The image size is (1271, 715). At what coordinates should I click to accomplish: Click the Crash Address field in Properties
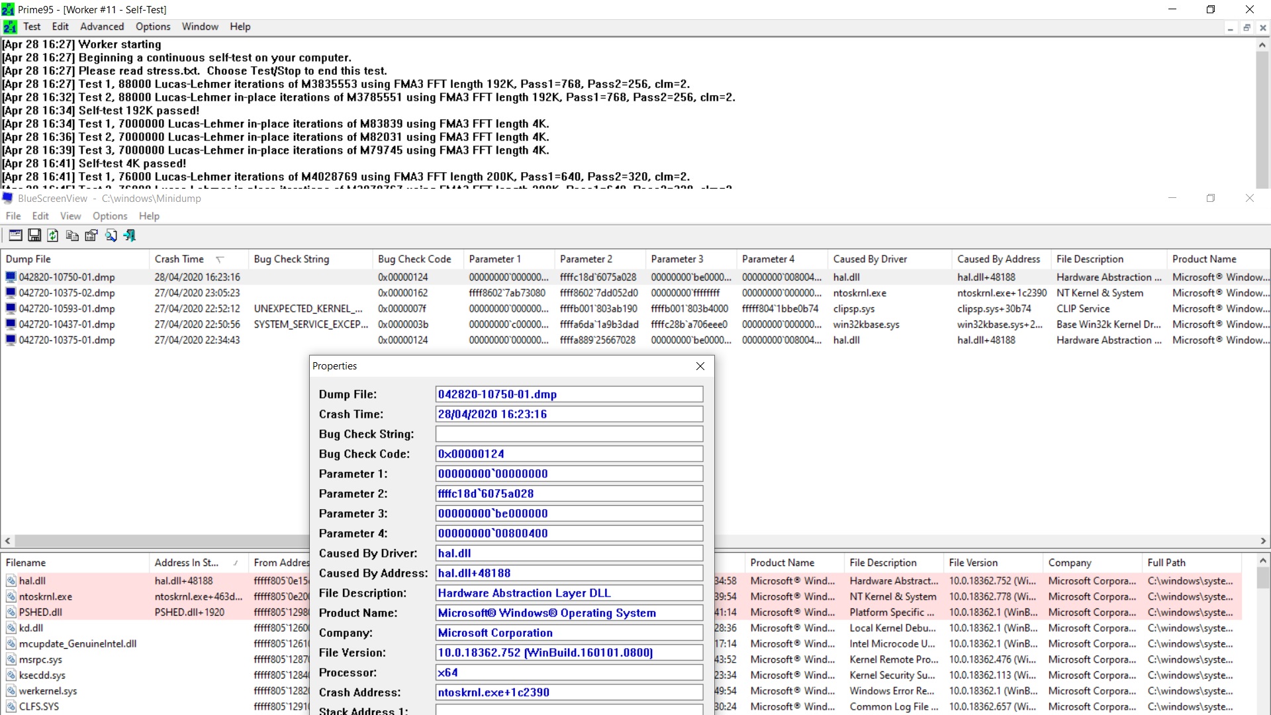tap(569, 692)
